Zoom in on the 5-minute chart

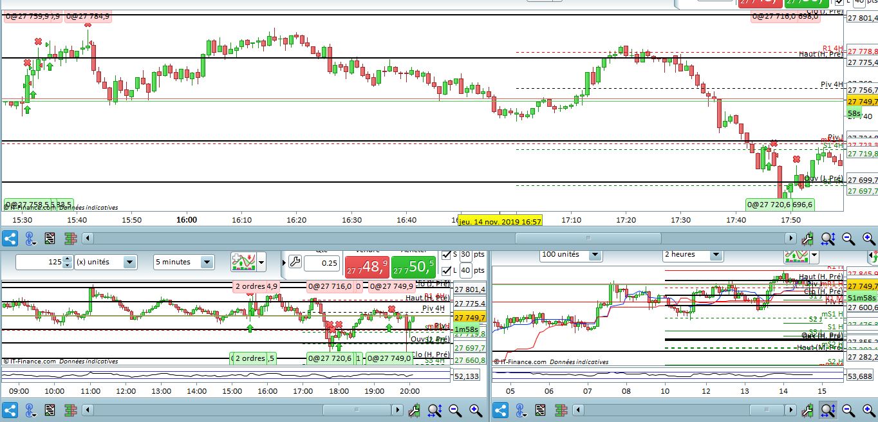pyautogui.click(x=476, y=410)
